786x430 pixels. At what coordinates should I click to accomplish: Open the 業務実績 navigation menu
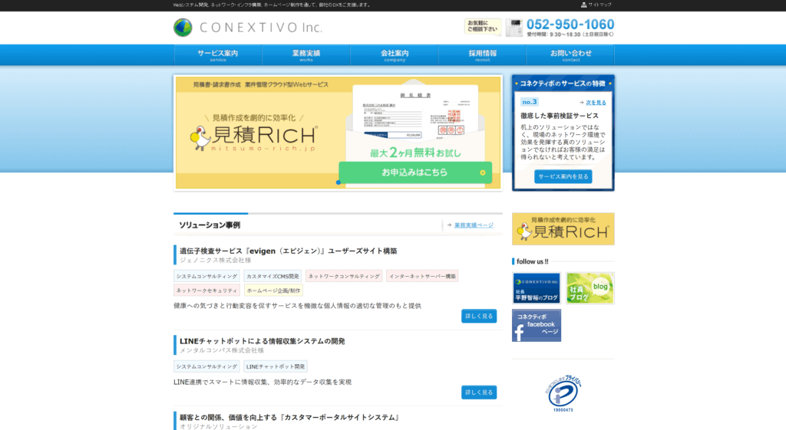click(x=306, y=55)
